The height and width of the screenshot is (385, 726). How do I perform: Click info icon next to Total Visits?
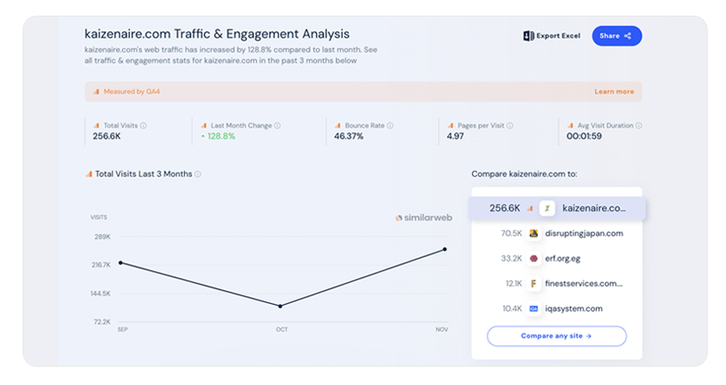coord(143,125)
